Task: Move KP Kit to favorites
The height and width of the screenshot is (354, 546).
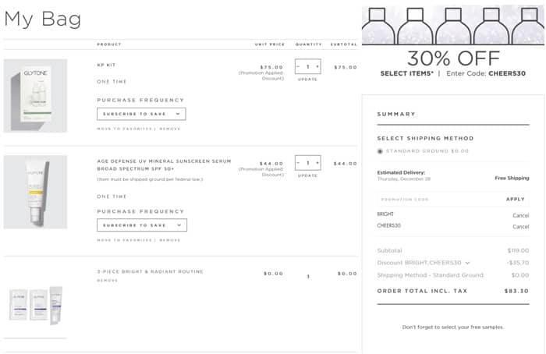Action: [x=124, y=129]
